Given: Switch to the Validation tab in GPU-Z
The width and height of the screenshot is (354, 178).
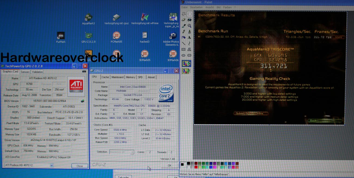Looking at the screenshot, I should (37, 72).
